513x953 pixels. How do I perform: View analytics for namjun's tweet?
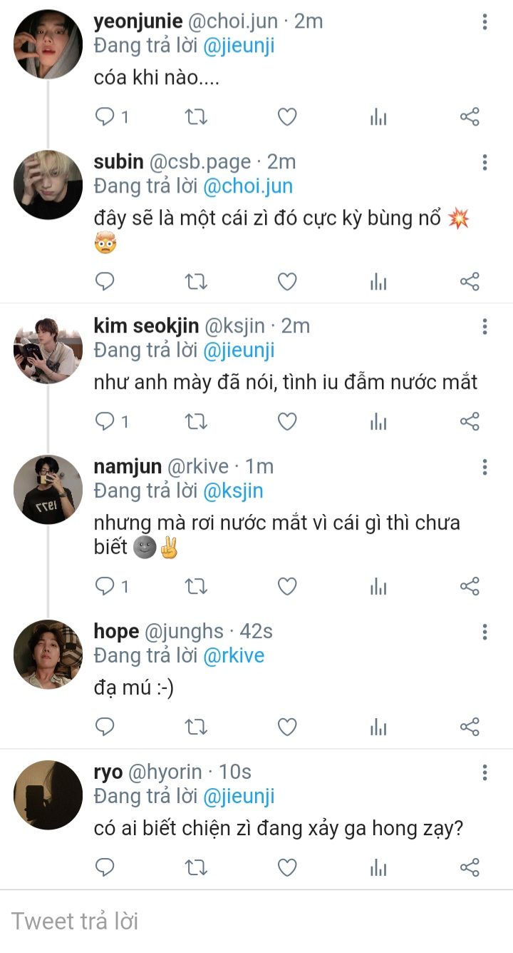(x=378, y=587)
